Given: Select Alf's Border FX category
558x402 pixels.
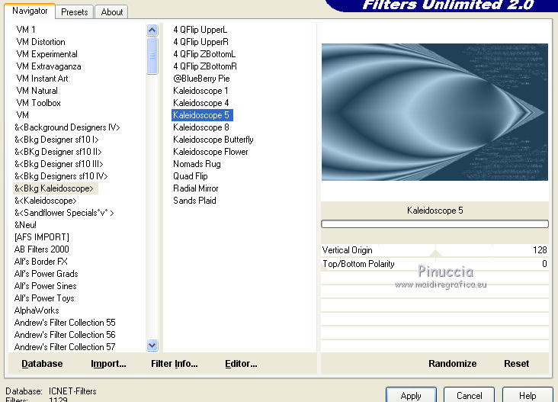Looking at the screenshot, I should point(41,262).
